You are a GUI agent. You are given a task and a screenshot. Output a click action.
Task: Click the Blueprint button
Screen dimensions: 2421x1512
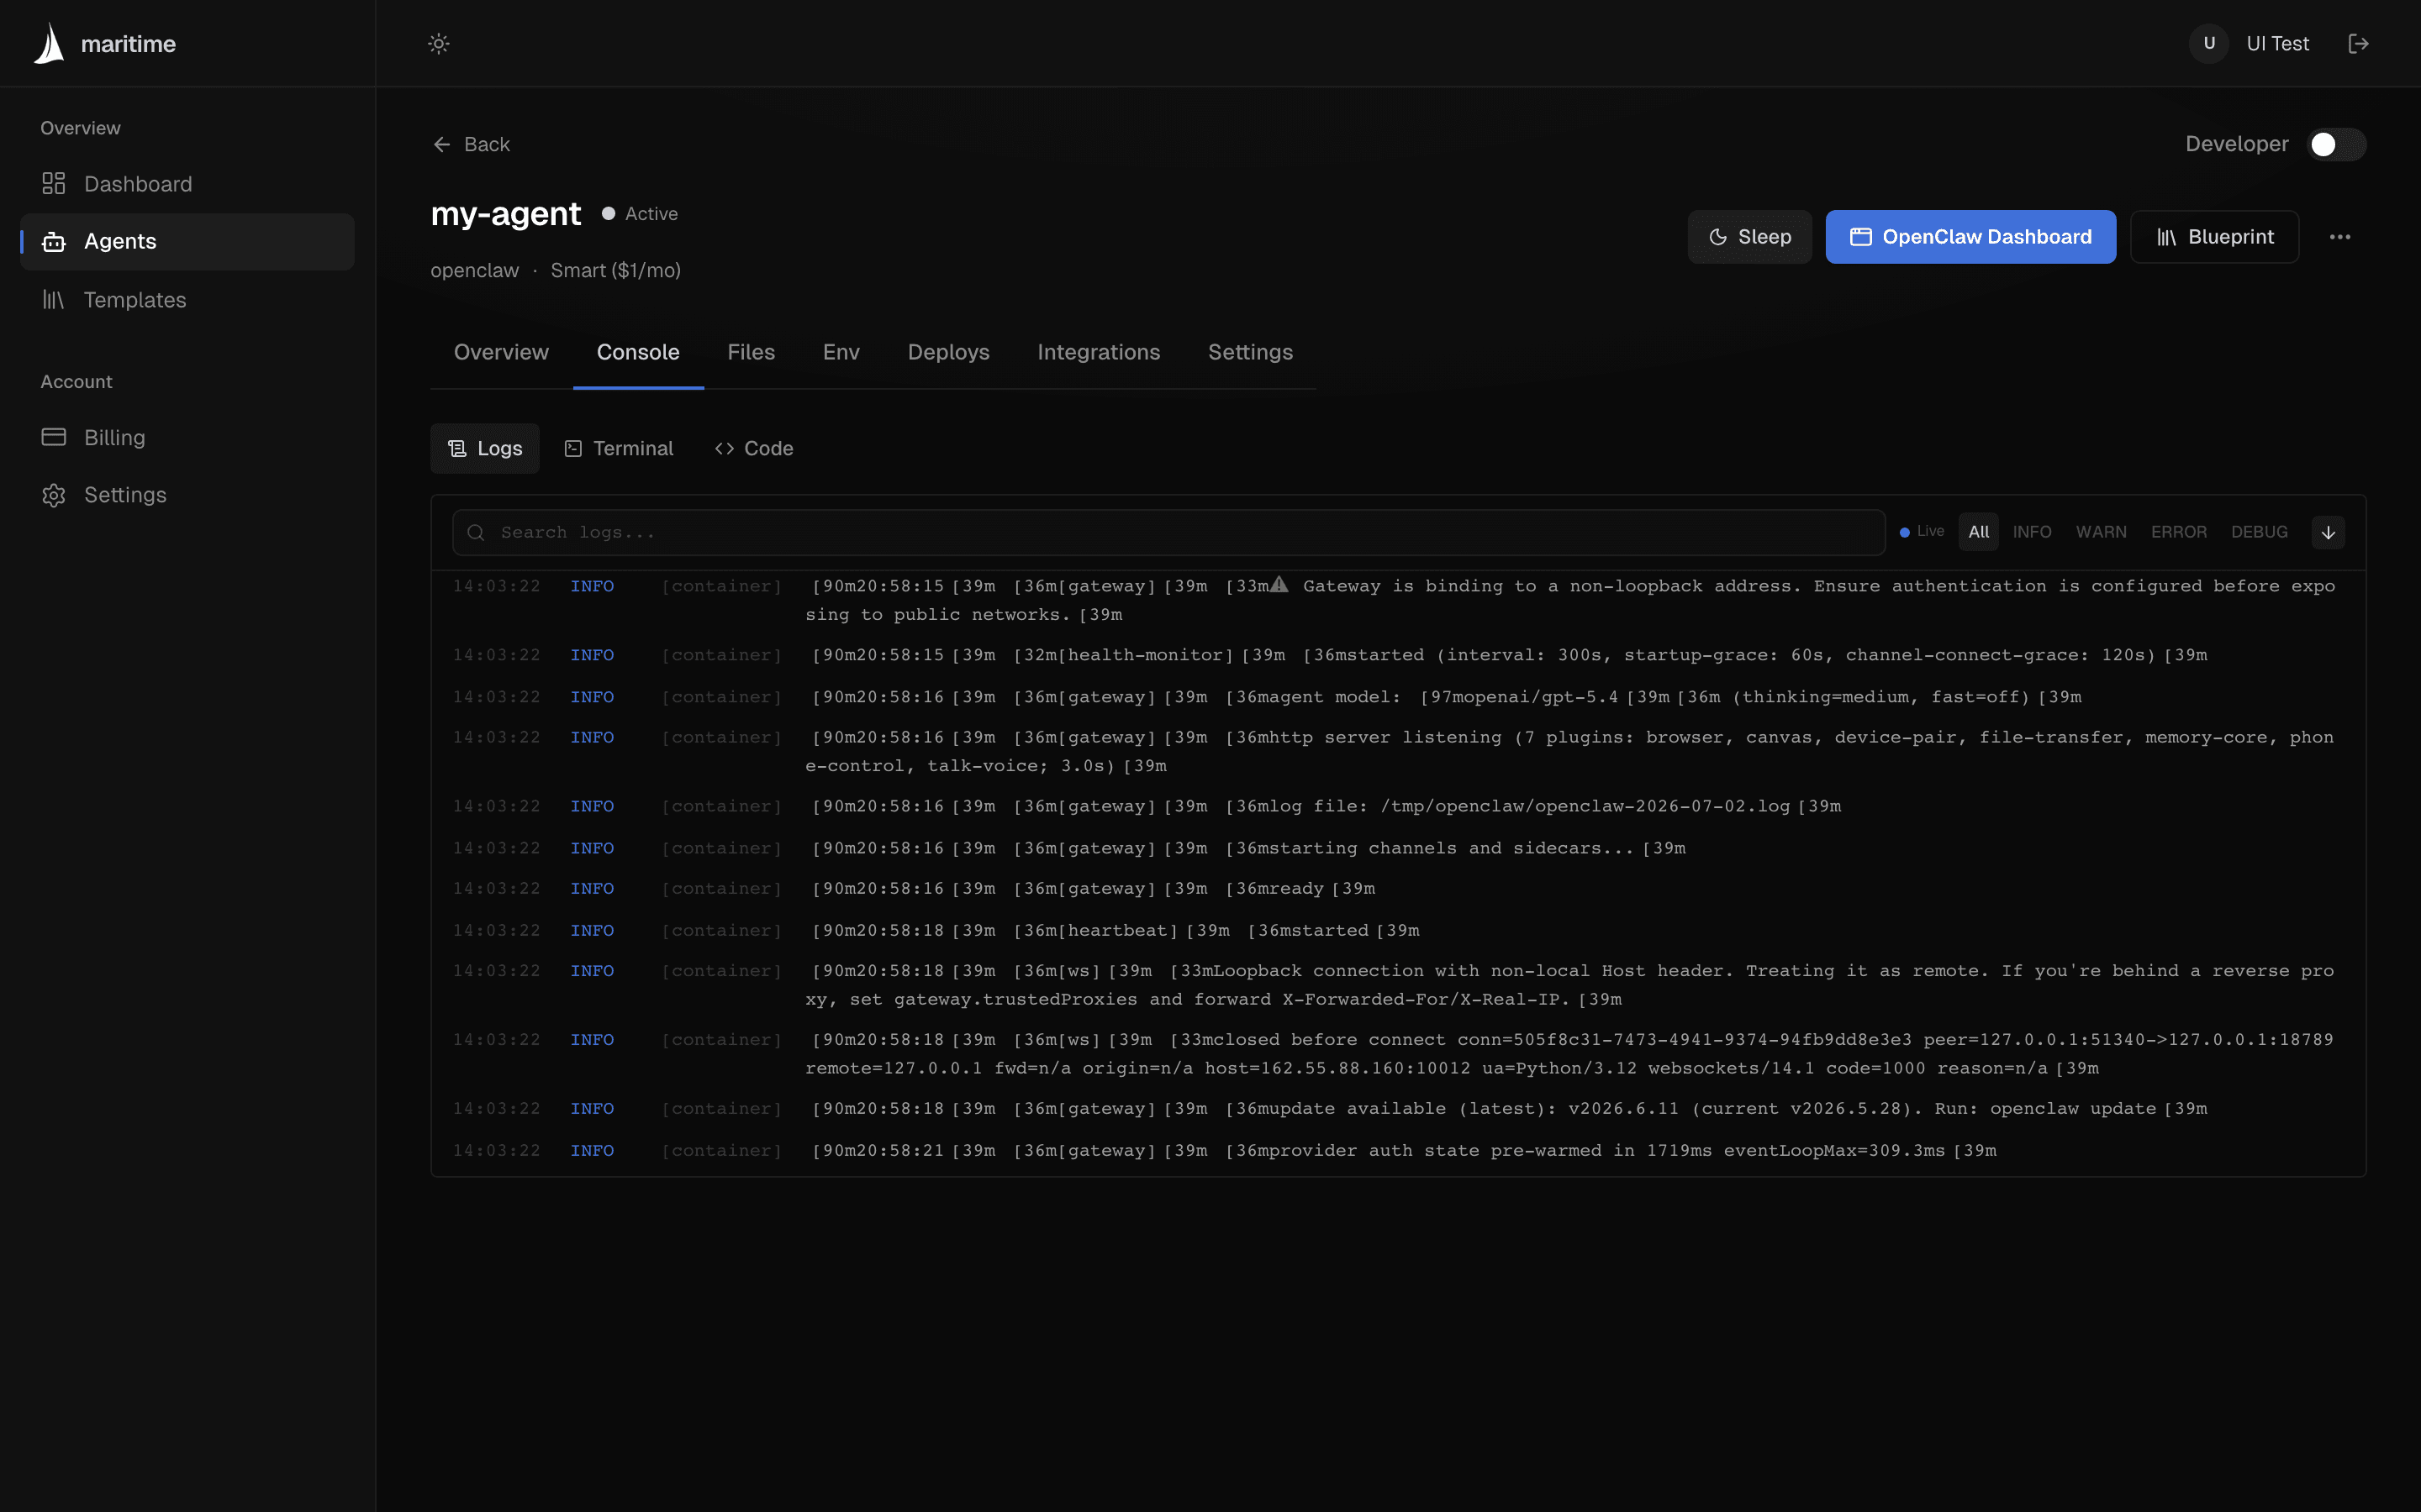2214,237
